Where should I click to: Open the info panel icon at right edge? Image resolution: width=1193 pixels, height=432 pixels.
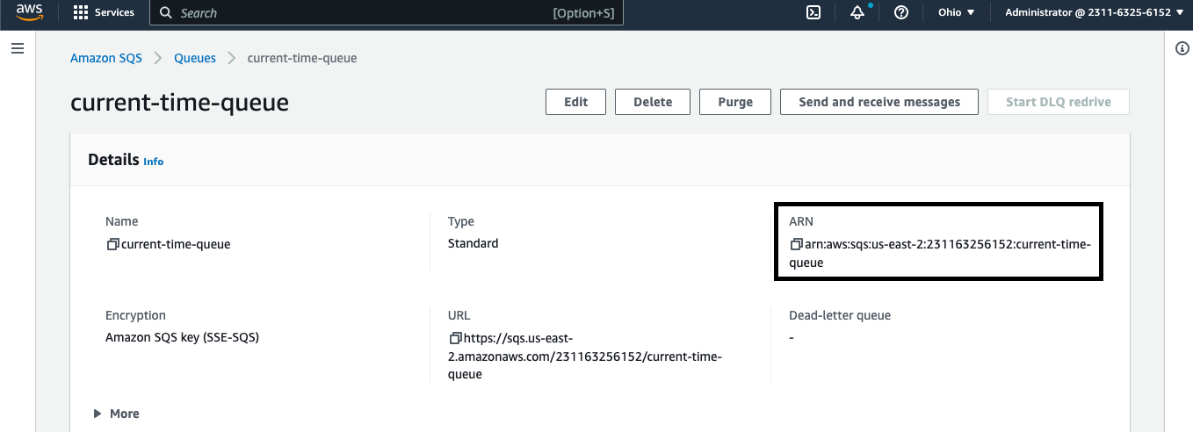click(1182, 48)
